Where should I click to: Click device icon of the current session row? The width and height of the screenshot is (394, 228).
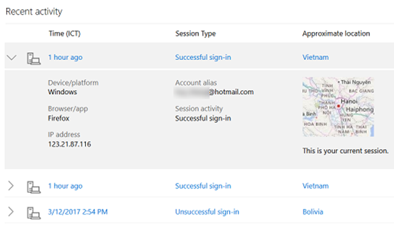tap(34, 59)
